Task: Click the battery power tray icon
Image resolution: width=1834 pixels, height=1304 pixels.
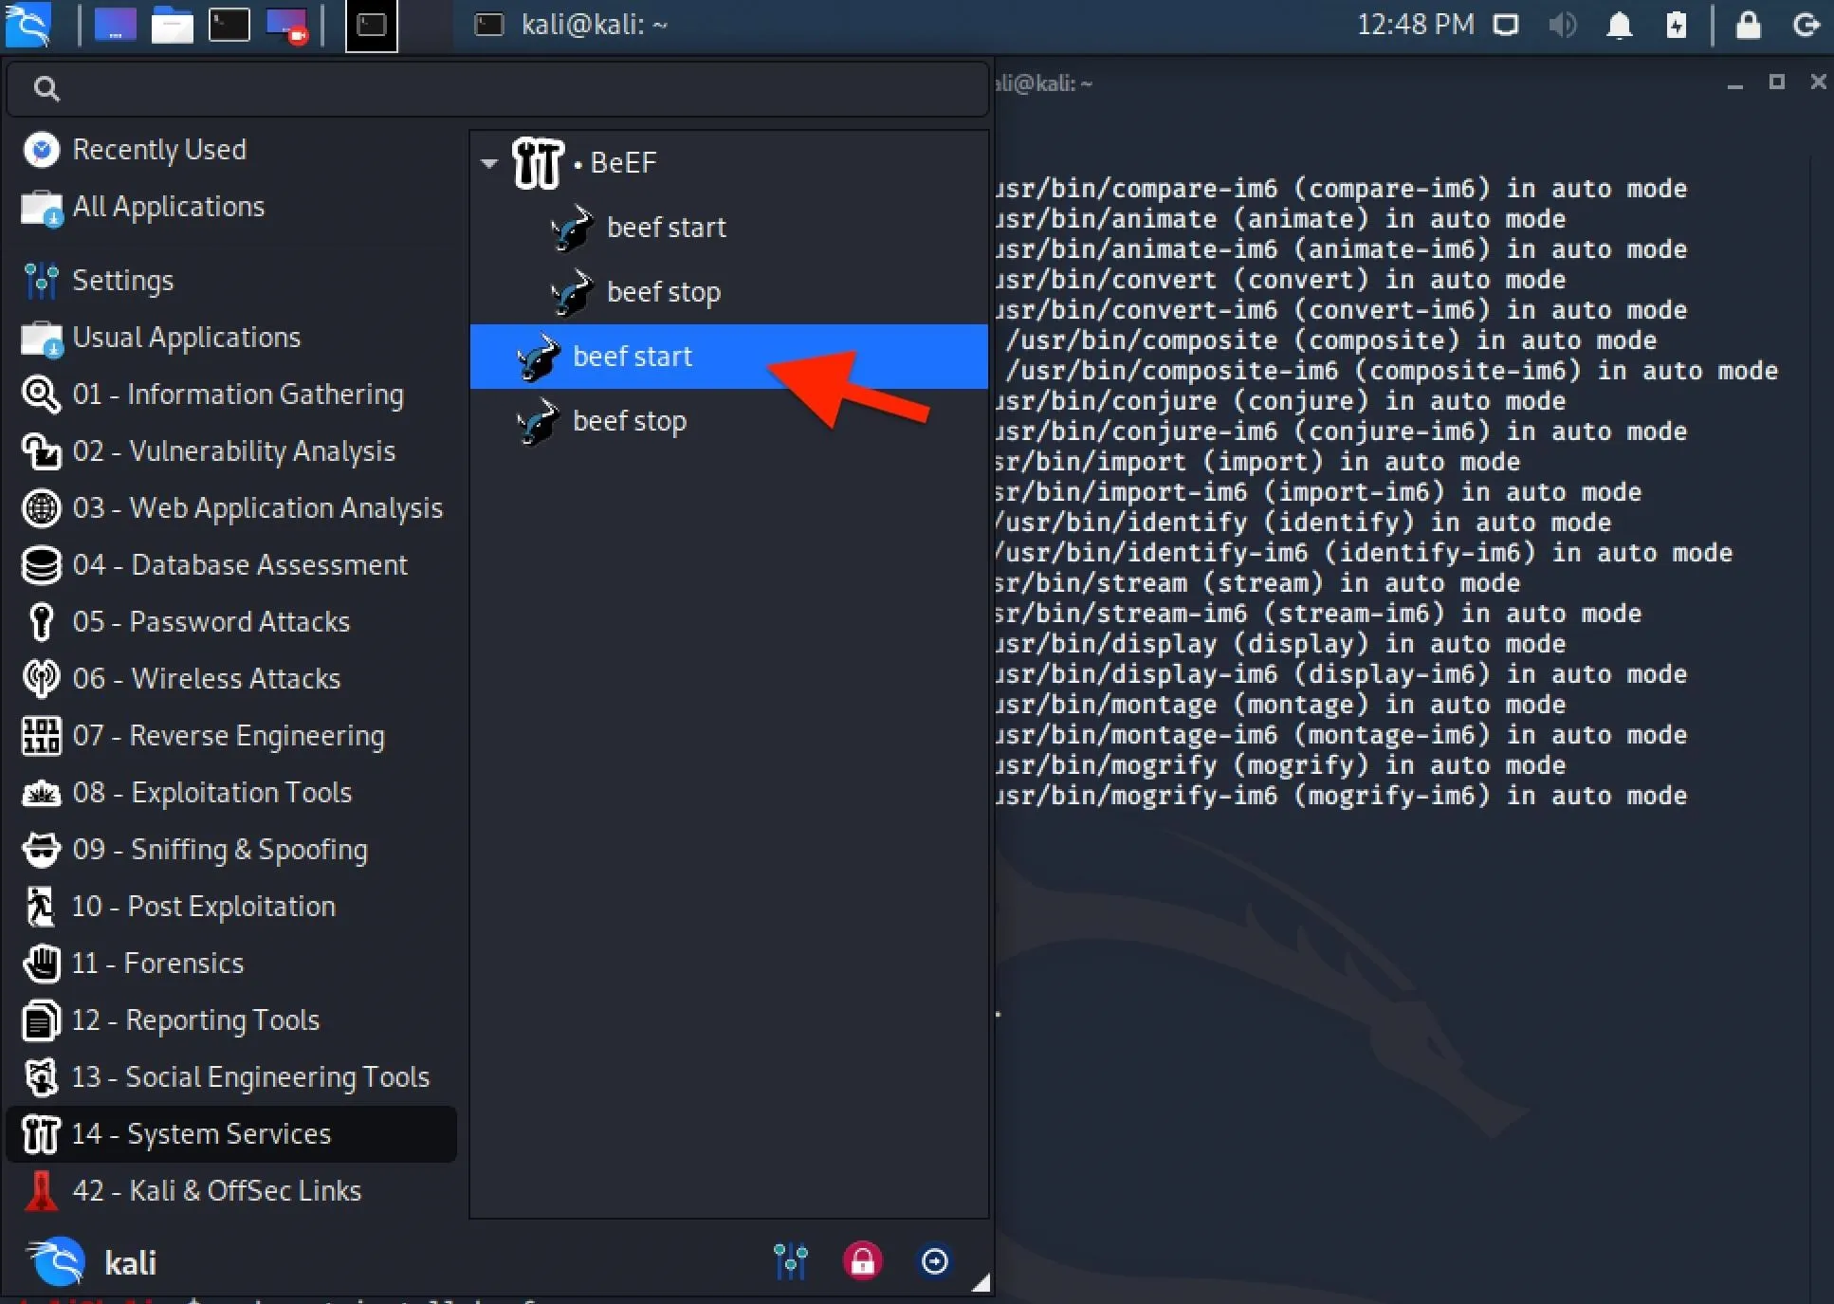Action: 1677,25
